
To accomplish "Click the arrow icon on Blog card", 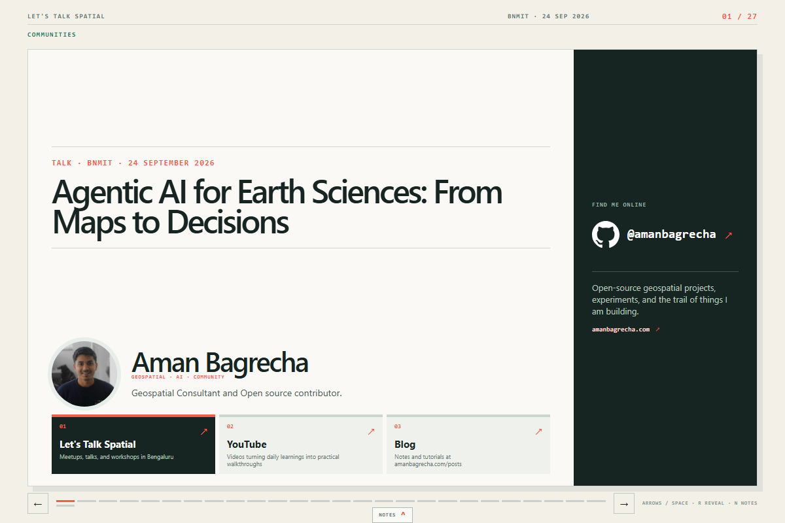I will 539,431.
